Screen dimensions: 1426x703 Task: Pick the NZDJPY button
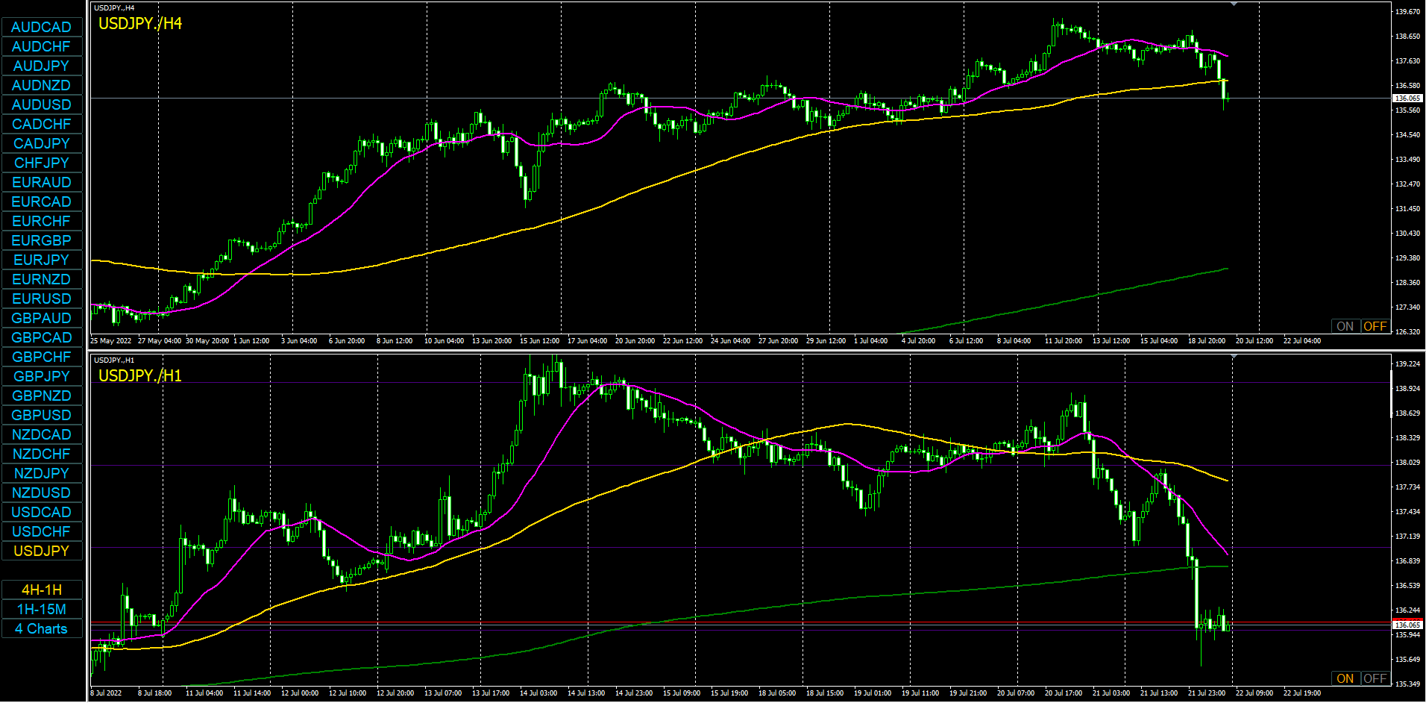[42, 473]
